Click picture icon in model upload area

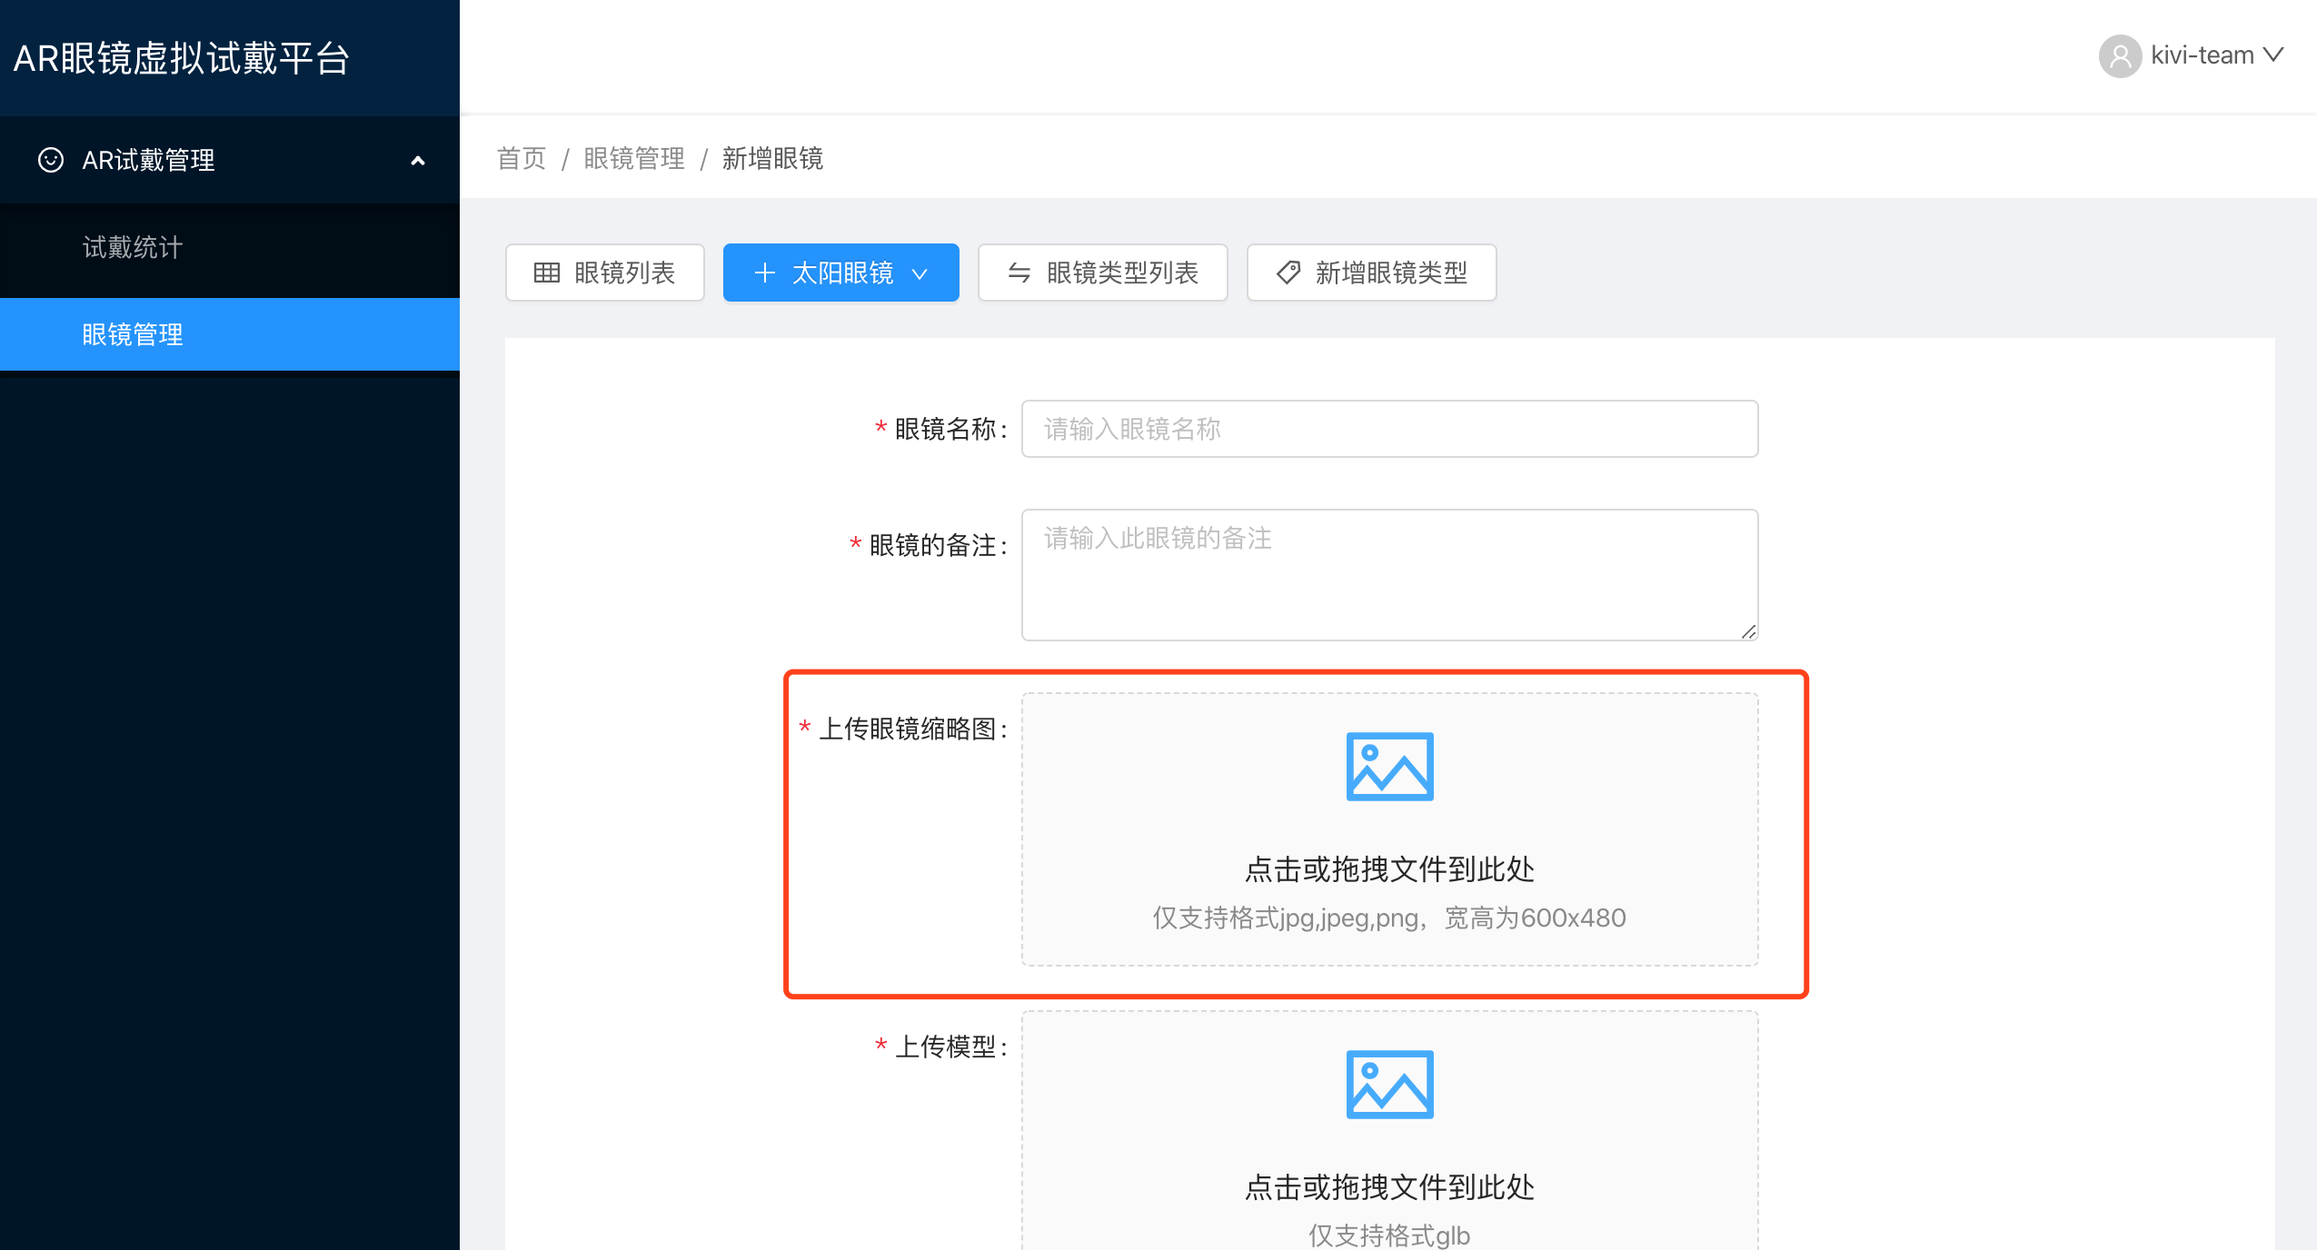pyautogui.click(x=1389, y=1084)
